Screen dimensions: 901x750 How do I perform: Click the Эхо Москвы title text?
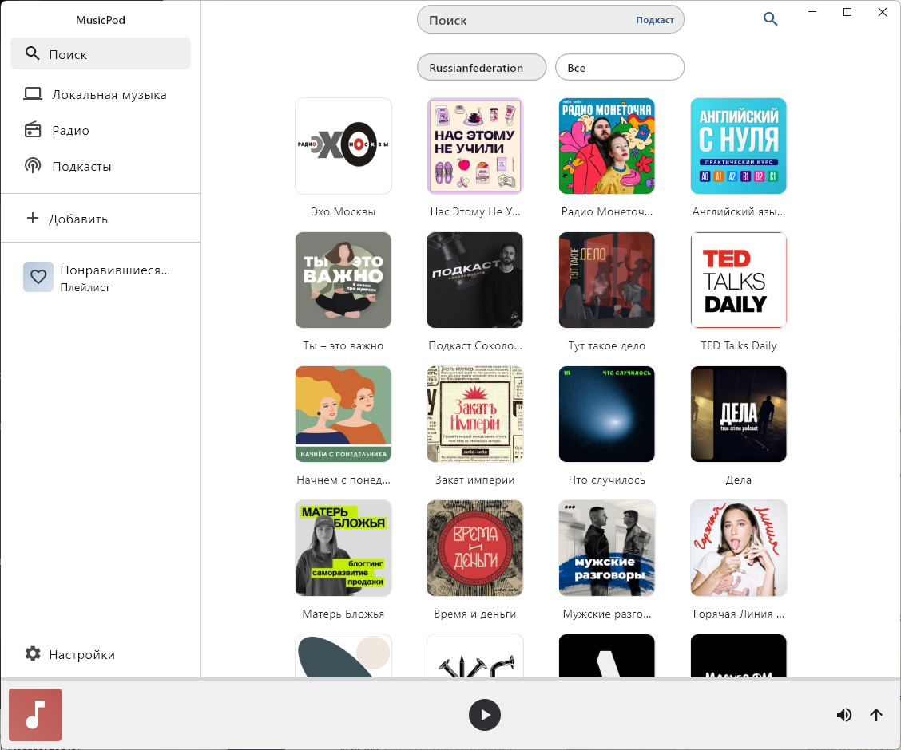tap(343, 211)
